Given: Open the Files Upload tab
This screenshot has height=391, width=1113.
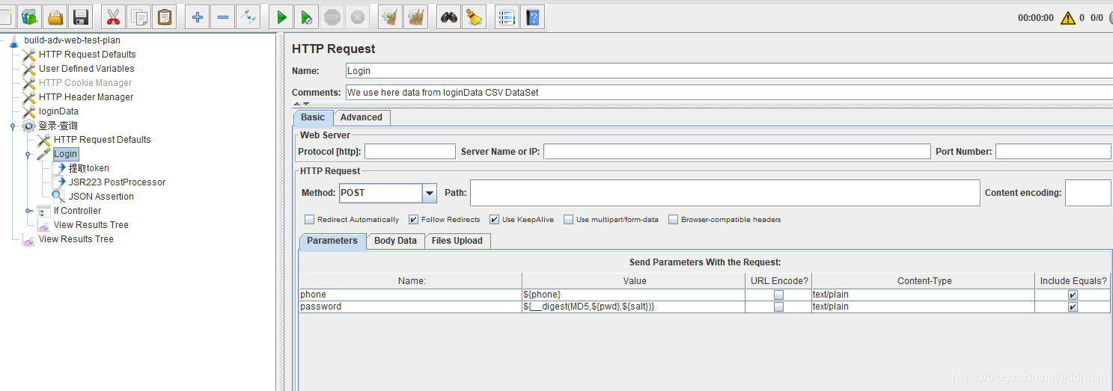Looking at the screenshot, I should (457, 241).
